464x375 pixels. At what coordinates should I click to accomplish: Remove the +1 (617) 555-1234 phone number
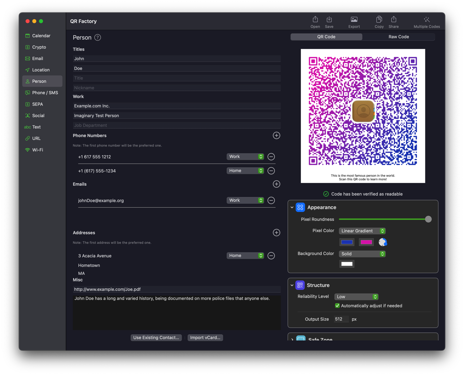pos(271,170)
